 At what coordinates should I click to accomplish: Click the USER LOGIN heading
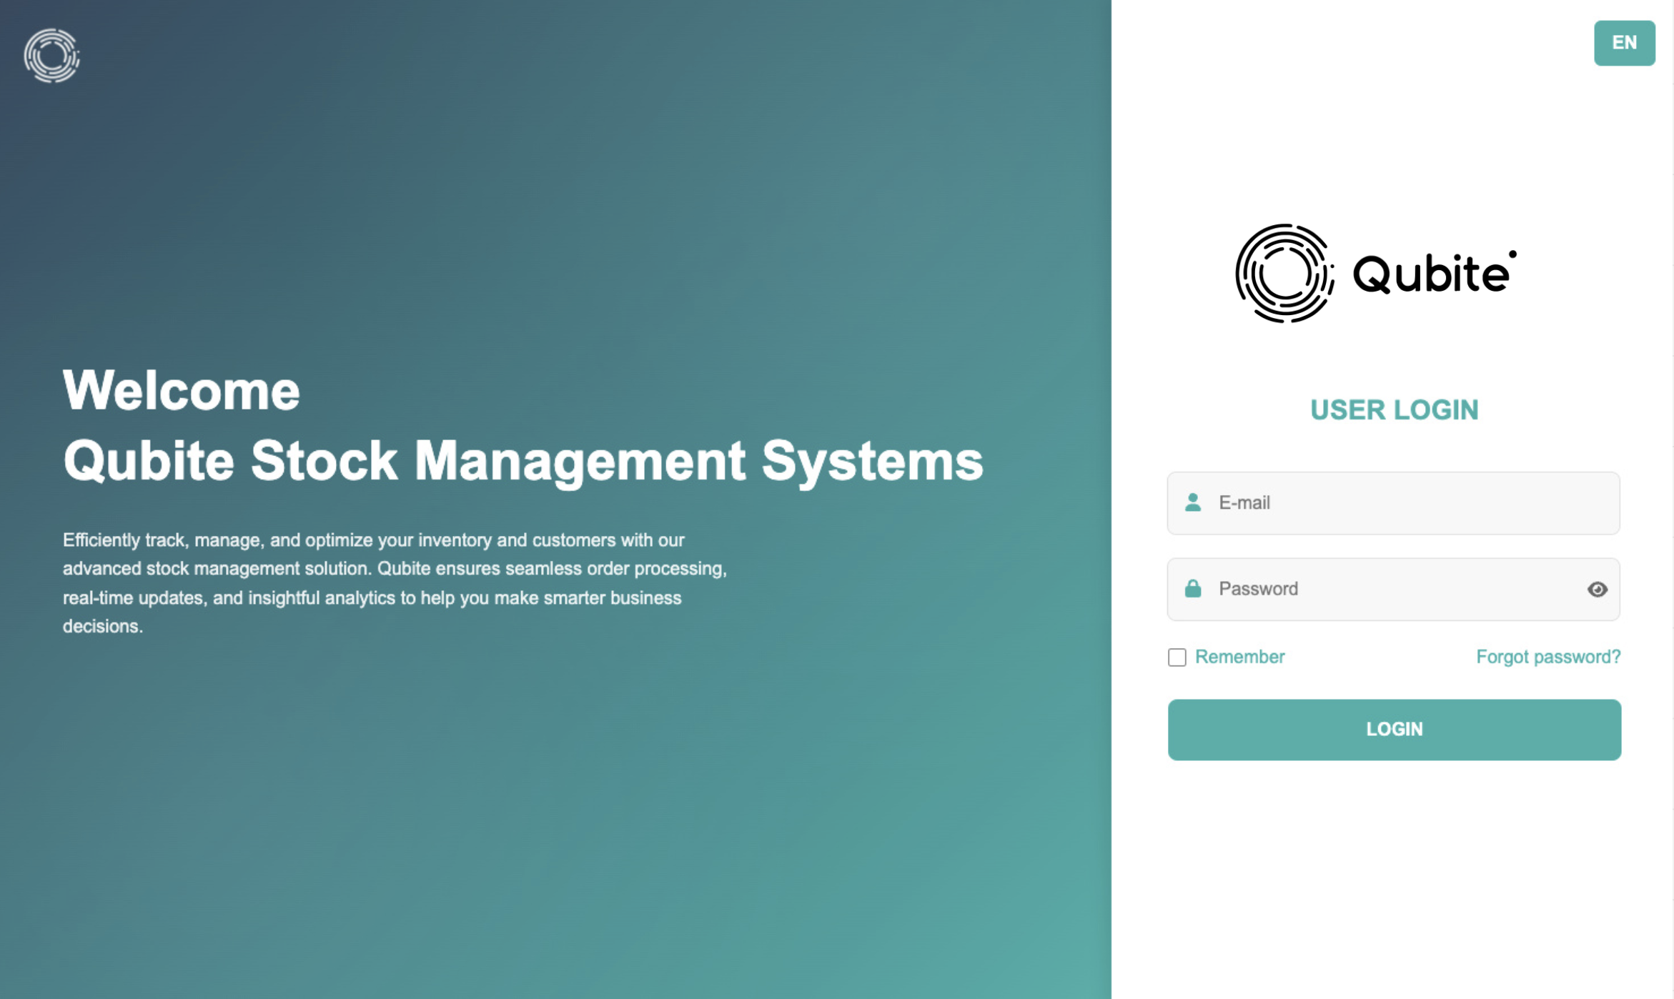pyautogui.click(x=1393, y=409)
